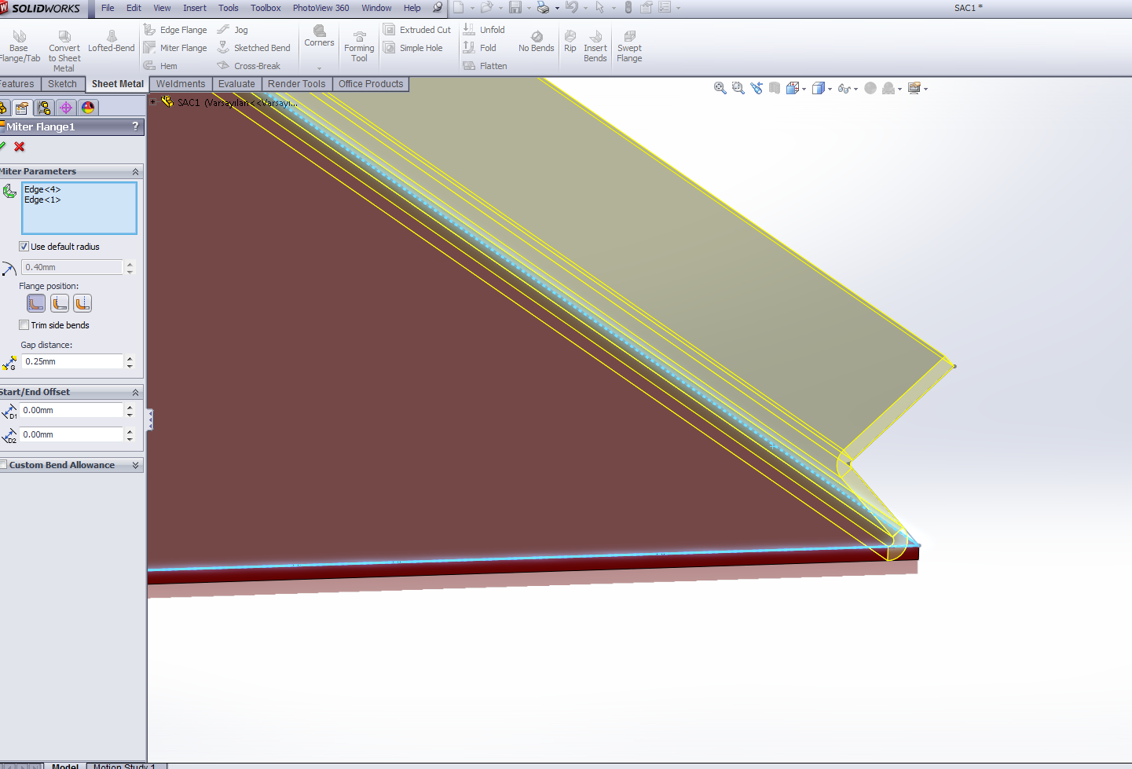Open the Display Style dropdown
This screenshot has width=1132, height=769.
tap(830, 90)
